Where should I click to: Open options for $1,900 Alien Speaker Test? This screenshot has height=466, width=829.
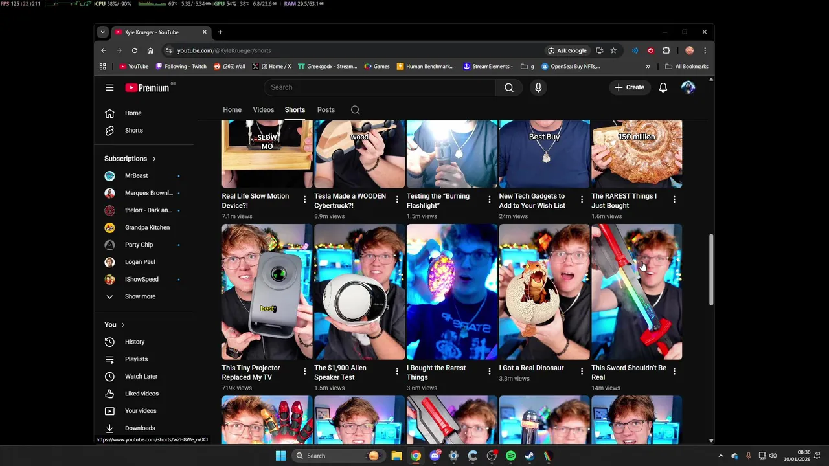(397, 371)
